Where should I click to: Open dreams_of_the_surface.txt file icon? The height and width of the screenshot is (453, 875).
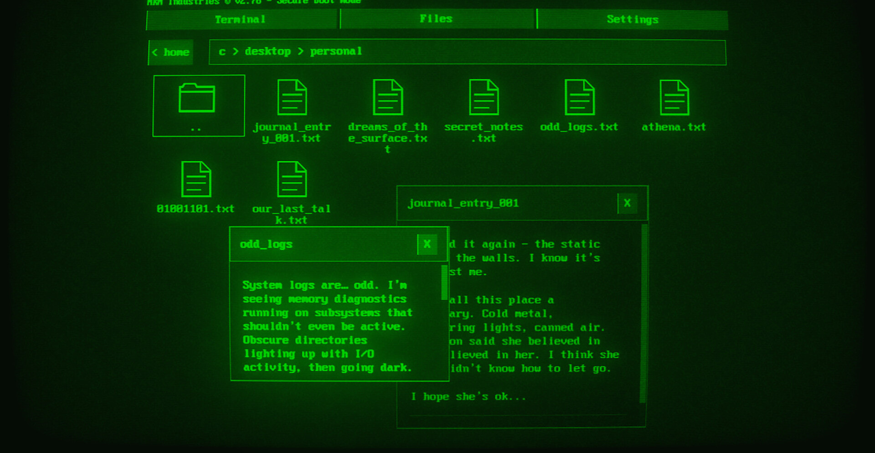388,98
